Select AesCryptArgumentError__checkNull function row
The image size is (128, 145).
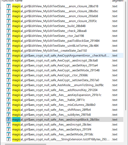64,56
